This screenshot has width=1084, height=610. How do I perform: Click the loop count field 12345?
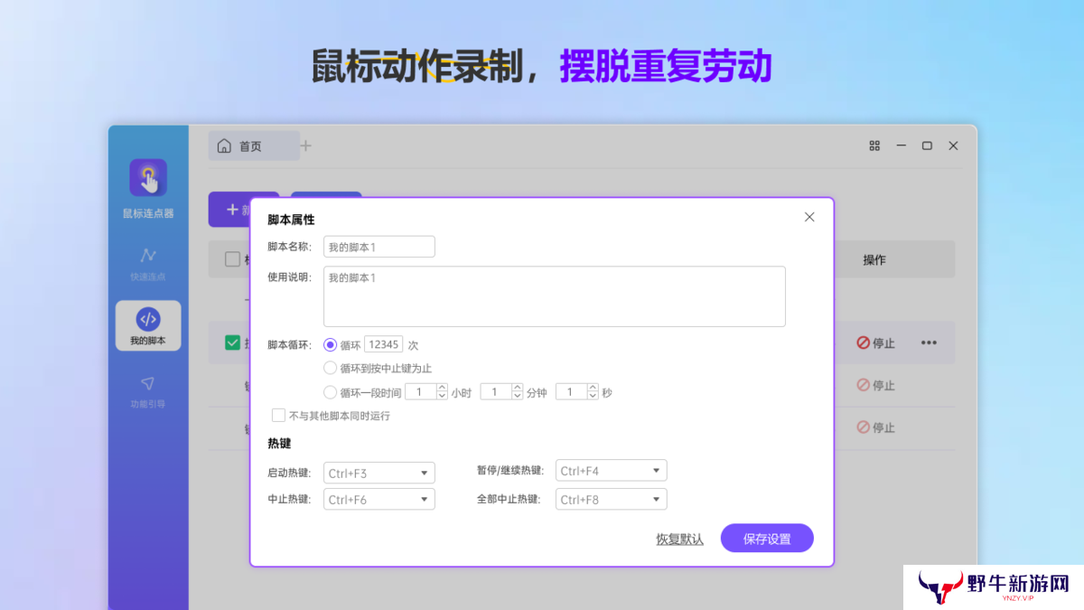(x=384, y=345)
